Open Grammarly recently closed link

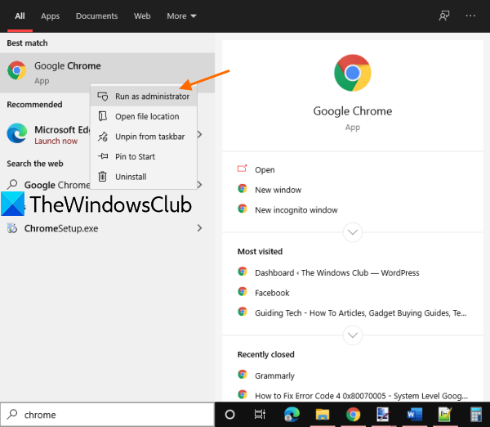[274, 375]
